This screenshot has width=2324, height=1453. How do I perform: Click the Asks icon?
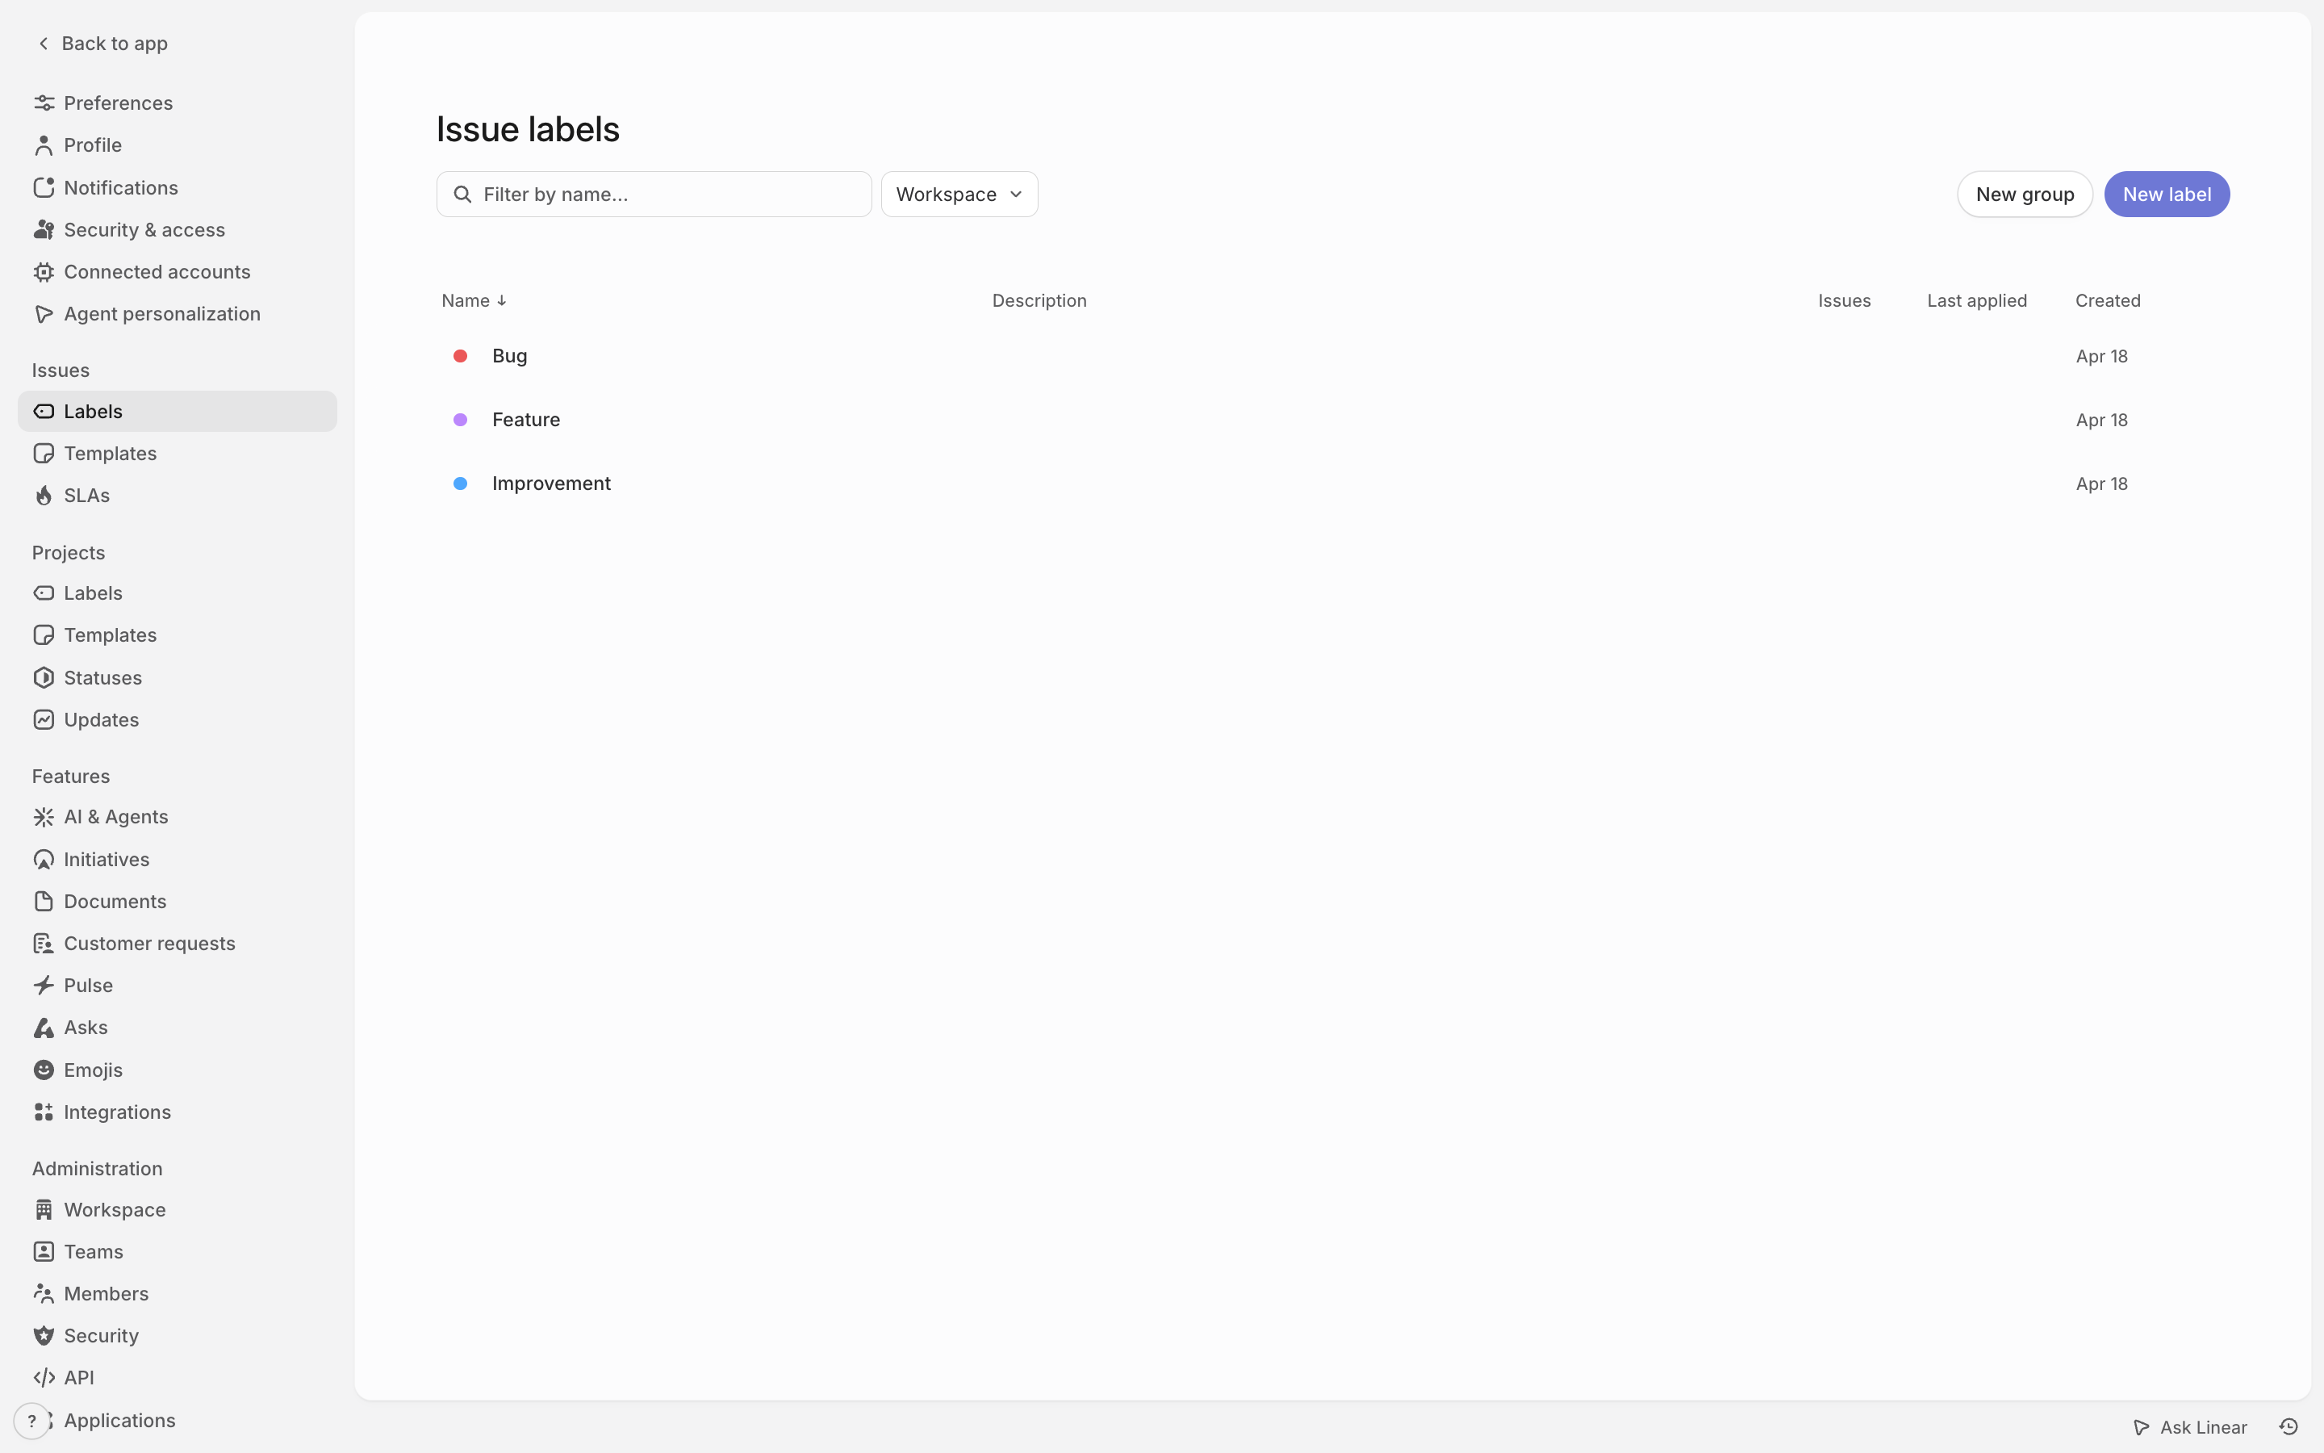44,1028
